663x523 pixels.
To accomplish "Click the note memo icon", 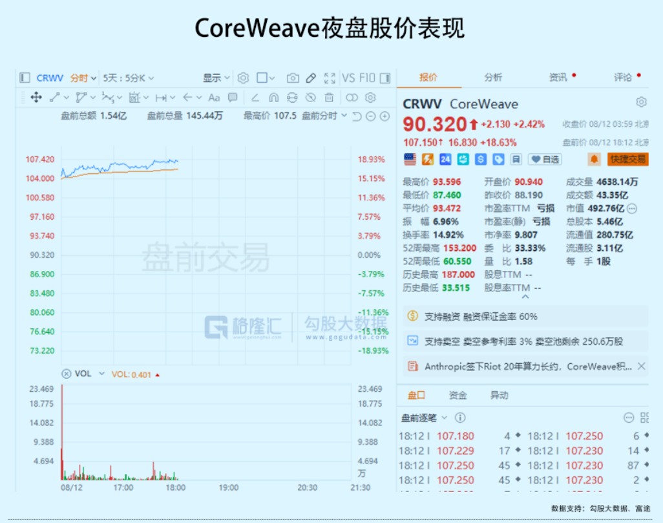I will pos(516,159).
